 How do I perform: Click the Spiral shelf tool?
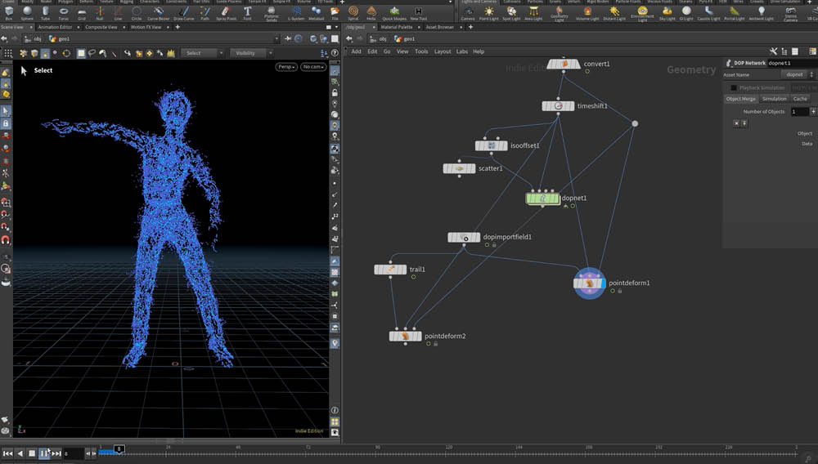point(353,12)
